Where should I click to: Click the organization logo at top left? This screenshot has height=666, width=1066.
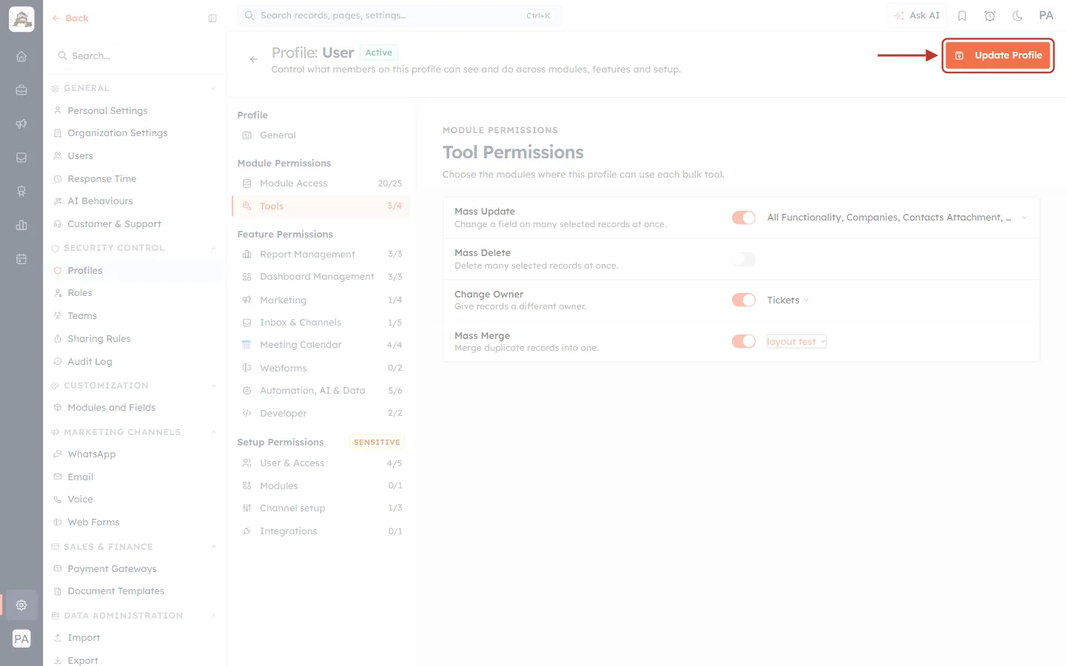[x=21, y=19]
